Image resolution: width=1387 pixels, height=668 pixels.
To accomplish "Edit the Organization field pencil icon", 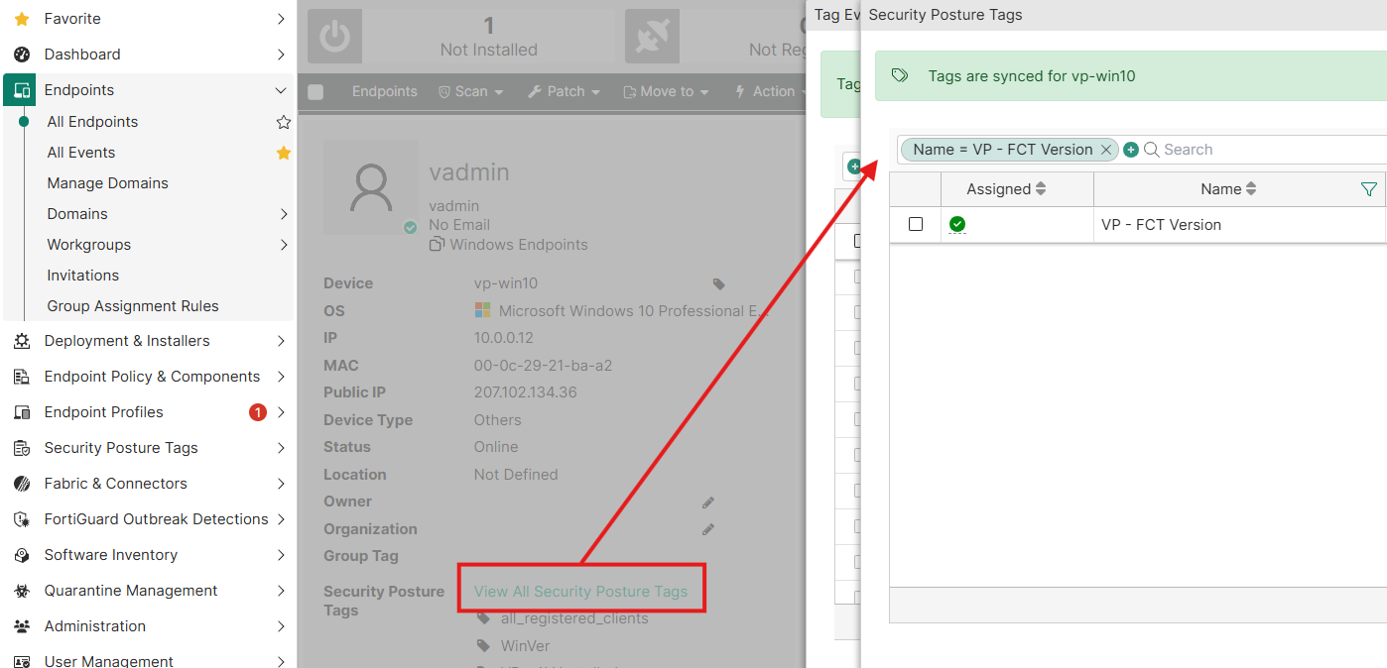I will pyautogui.click(x=708, y=529).
